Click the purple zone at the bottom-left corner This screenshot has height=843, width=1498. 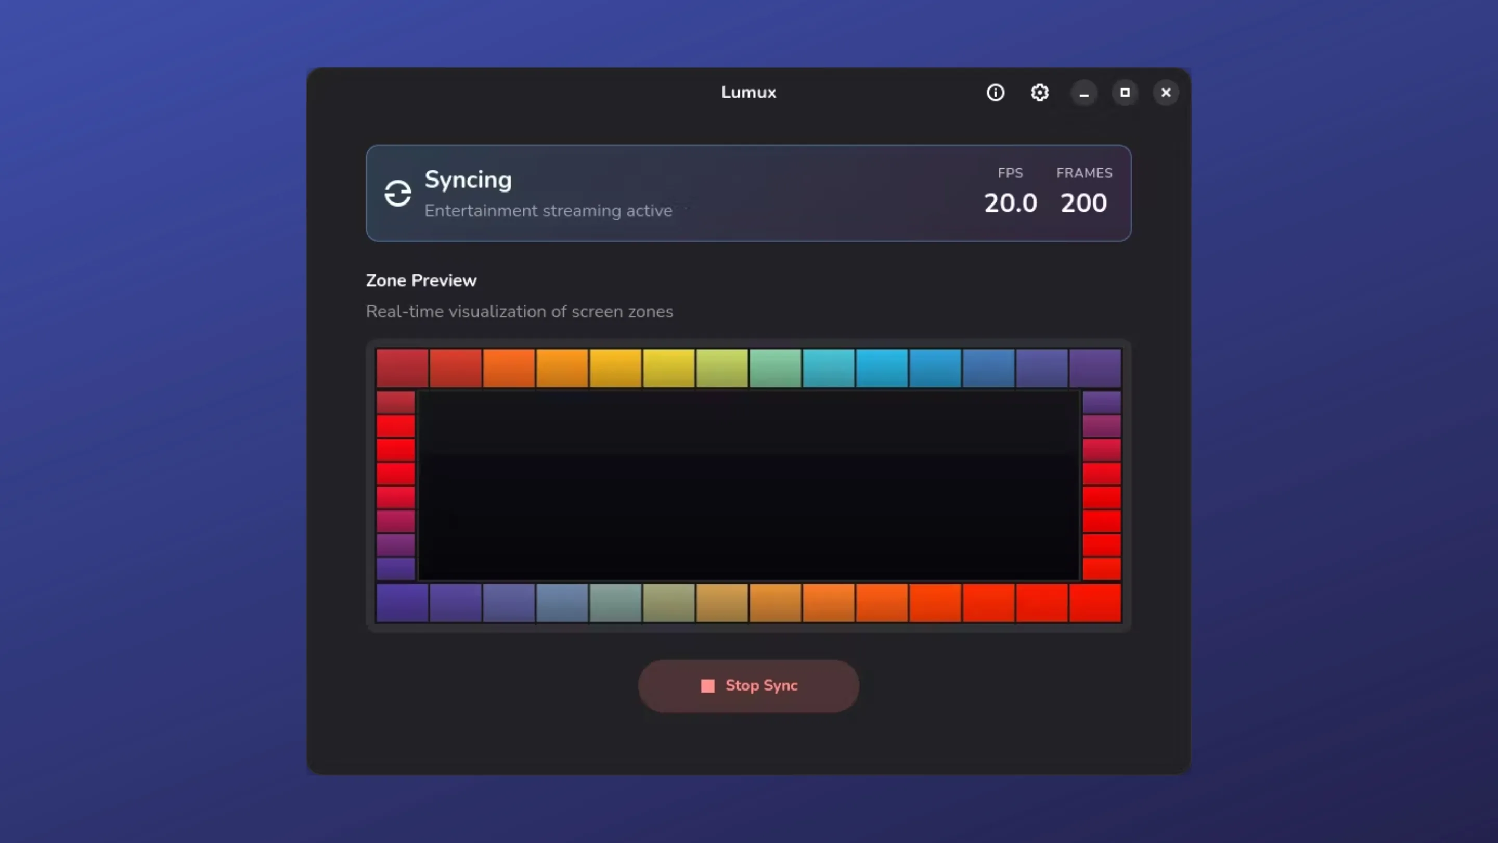click(x=401, y=603)
